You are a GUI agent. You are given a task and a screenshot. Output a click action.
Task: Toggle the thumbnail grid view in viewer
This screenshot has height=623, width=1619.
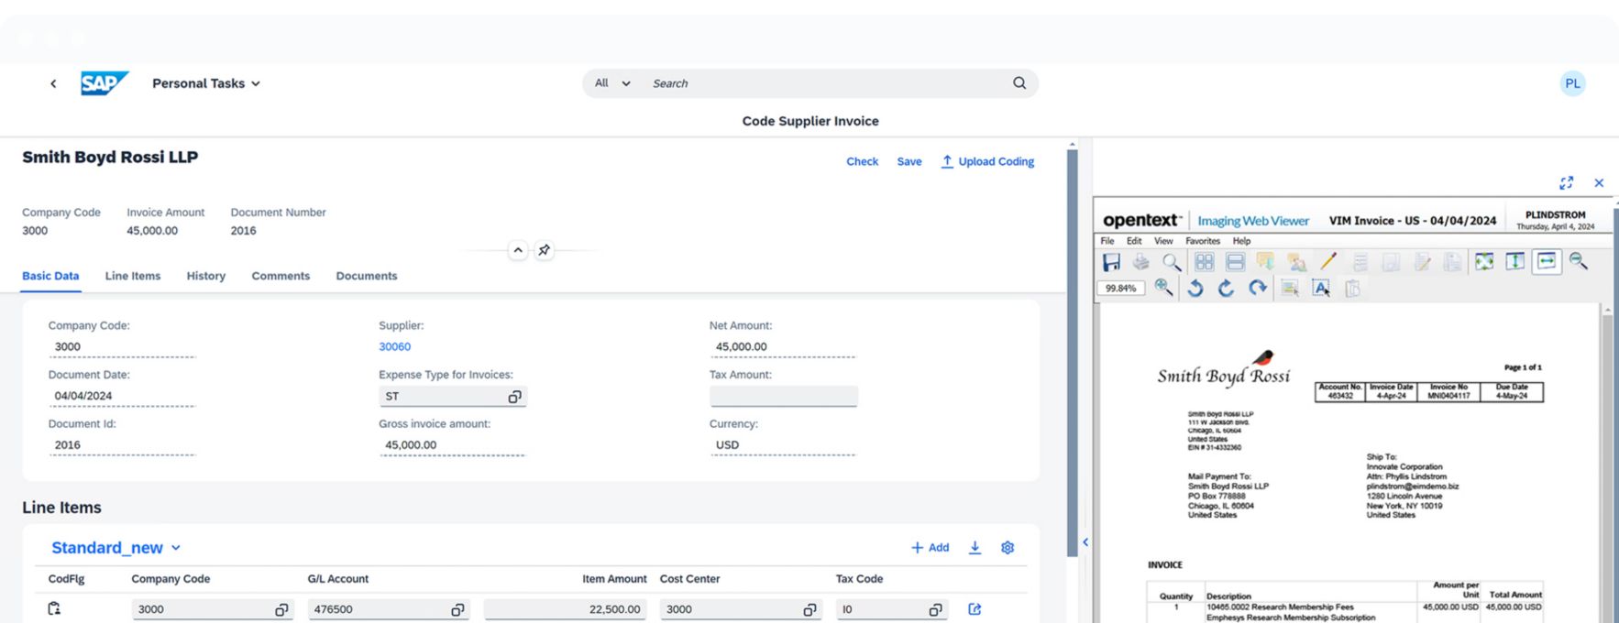[1204, 262]
